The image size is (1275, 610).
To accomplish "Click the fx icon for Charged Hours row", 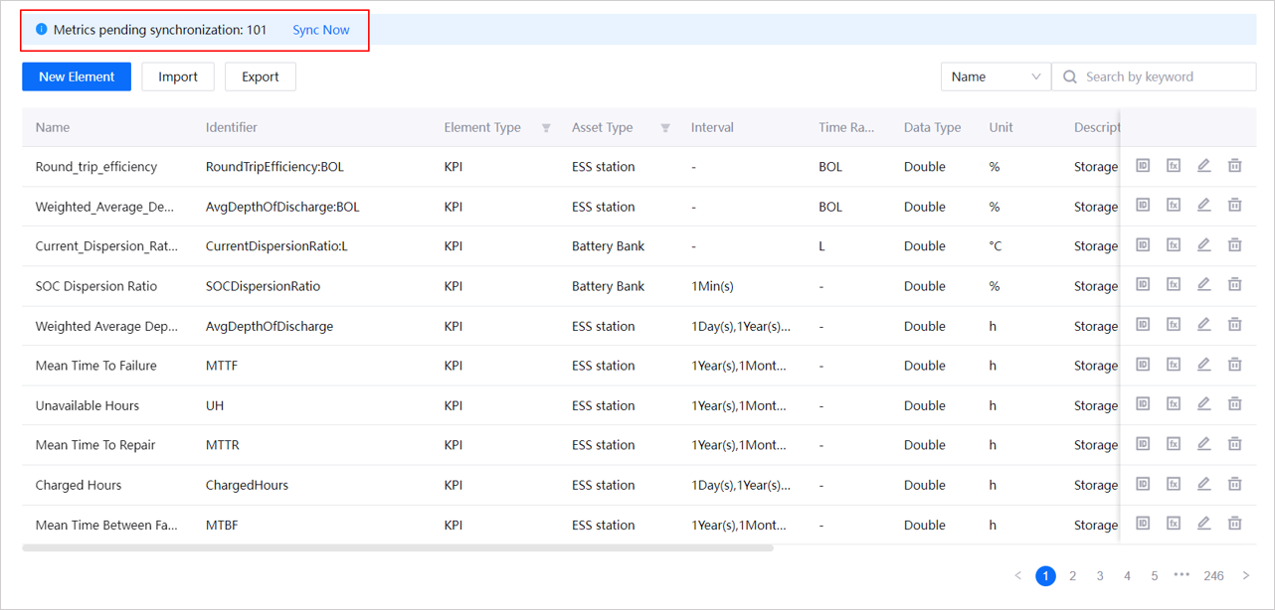I will pos(1174,484).
